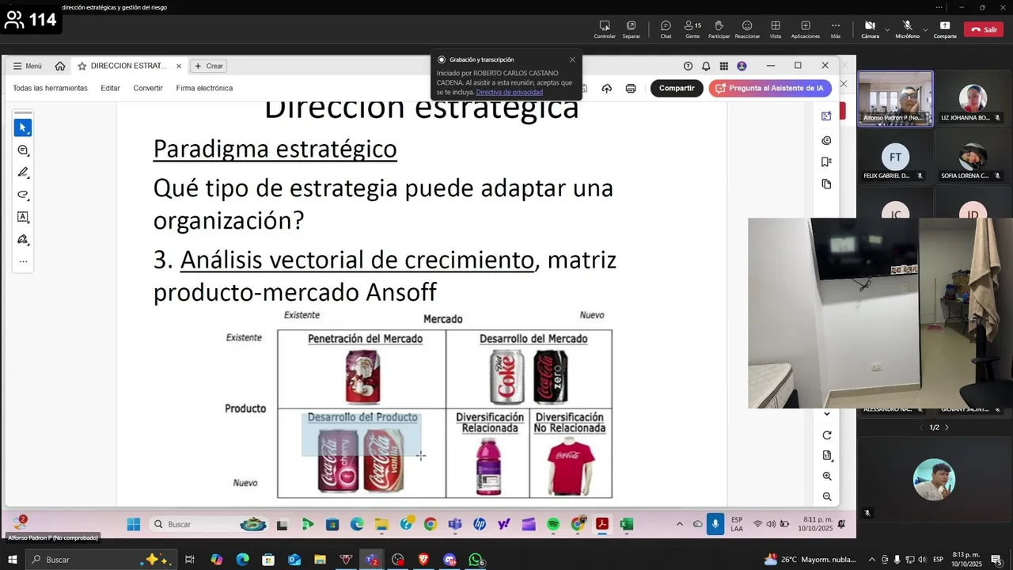This screenshot has width=1013, height=570.
Task: Open the Acrobat Menú
Action: click(28, 66)
